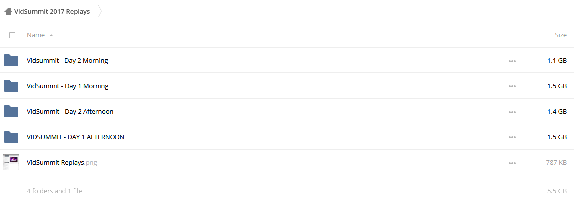Open VidSummit Replays.png file name
Image resolution: width=574 pixels, height=203 pixels.
coord(62,163)
